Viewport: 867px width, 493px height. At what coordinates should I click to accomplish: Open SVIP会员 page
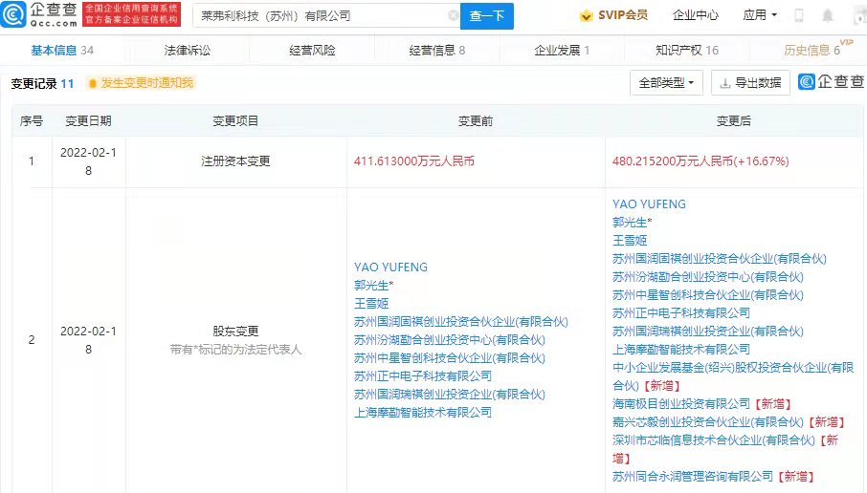click(x=623, y=15)
